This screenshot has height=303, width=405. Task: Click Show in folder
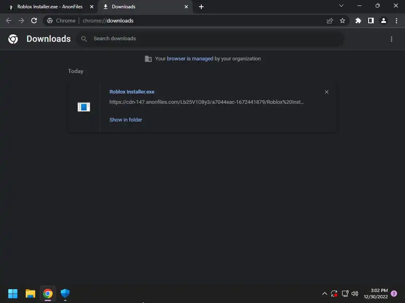coord(126,120)
